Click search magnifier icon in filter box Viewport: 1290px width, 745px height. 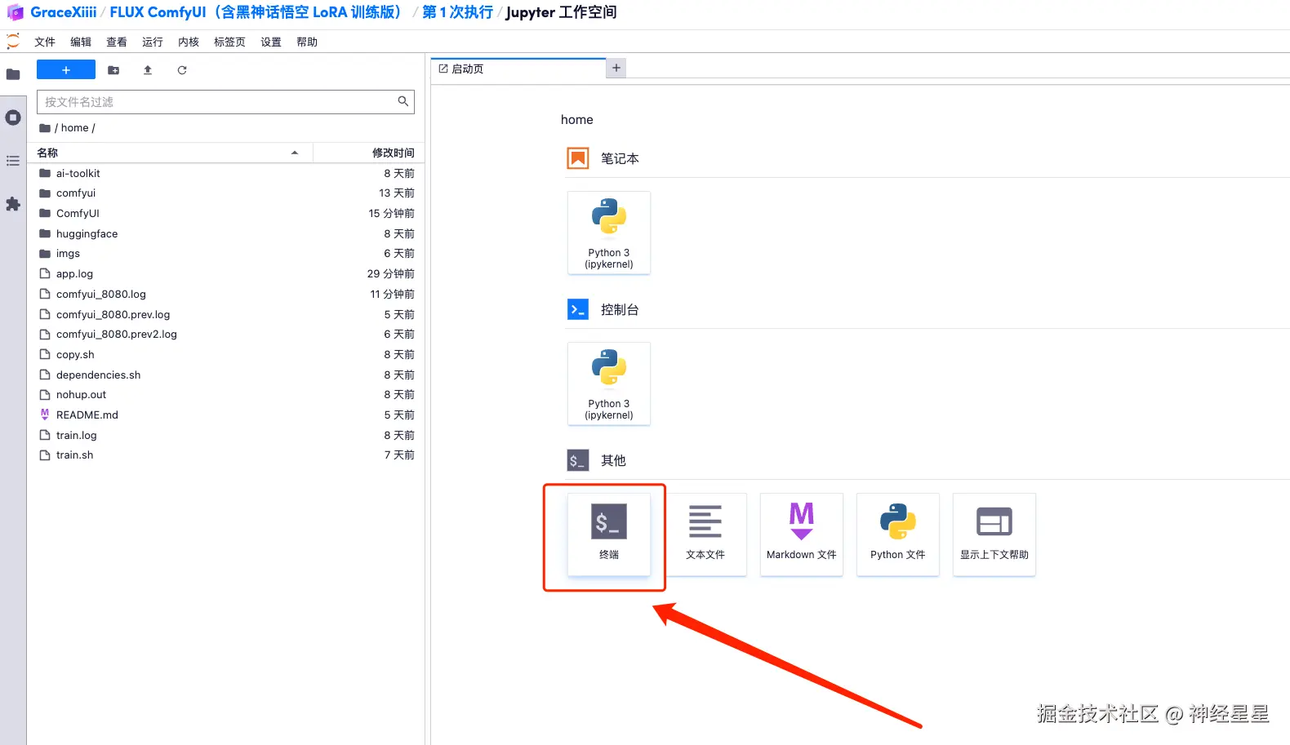[403, 101]
